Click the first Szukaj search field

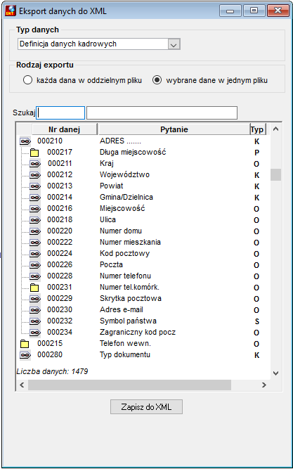60,113
